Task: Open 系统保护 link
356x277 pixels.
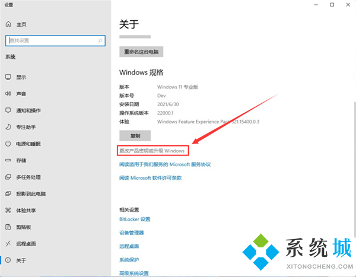Action: pyautogui.click(x=129, y=260)
